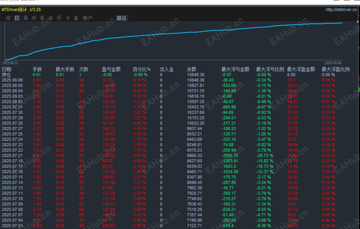Click the balance value 10827.81
The image size is (360, 229).
point(196,85)
